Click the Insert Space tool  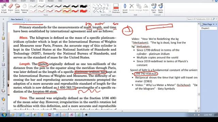point(125,8)
